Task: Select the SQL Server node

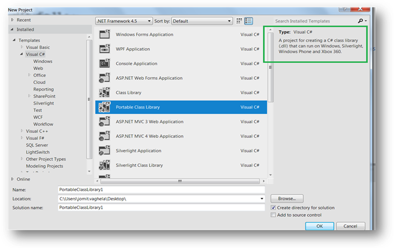Action: click(x=37, y=145)
